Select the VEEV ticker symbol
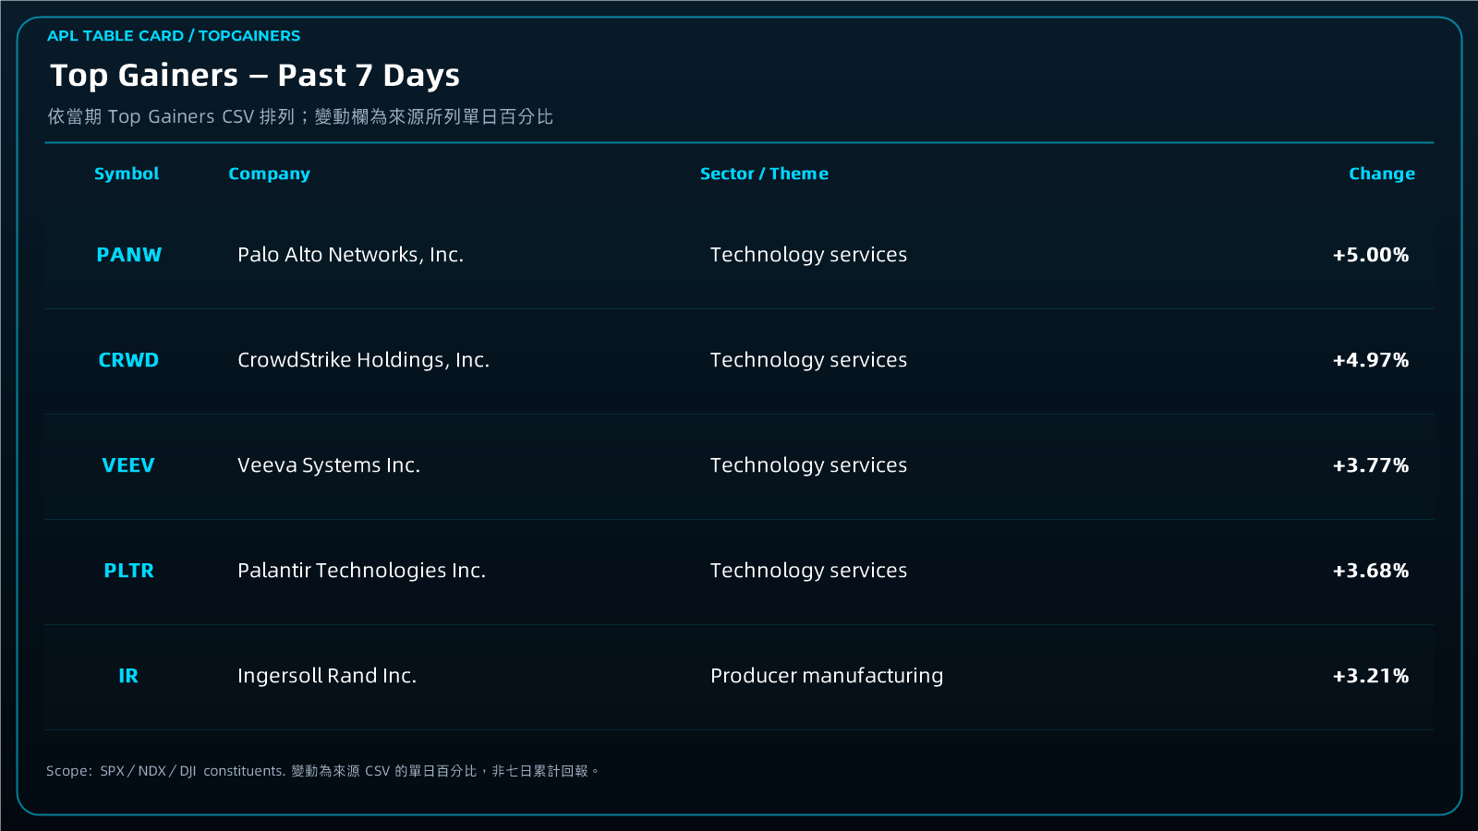Screen dimensions: 1478x831 click(128, 465)
